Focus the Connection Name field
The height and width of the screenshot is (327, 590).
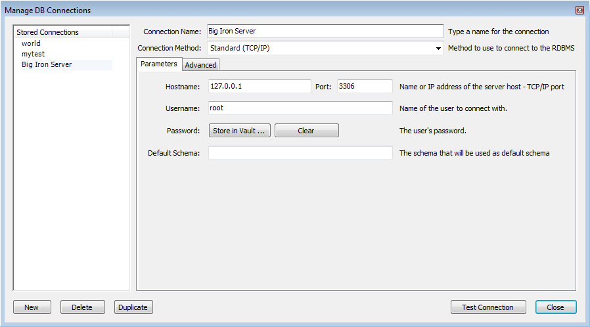pyautogui.click(x=325, y=32)
